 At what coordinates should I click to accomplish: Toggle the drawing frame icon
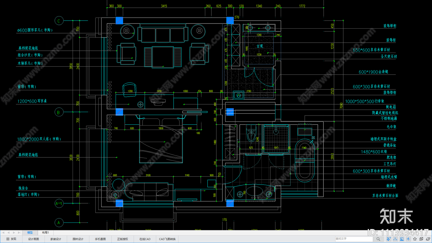click(x=402, y=239)
